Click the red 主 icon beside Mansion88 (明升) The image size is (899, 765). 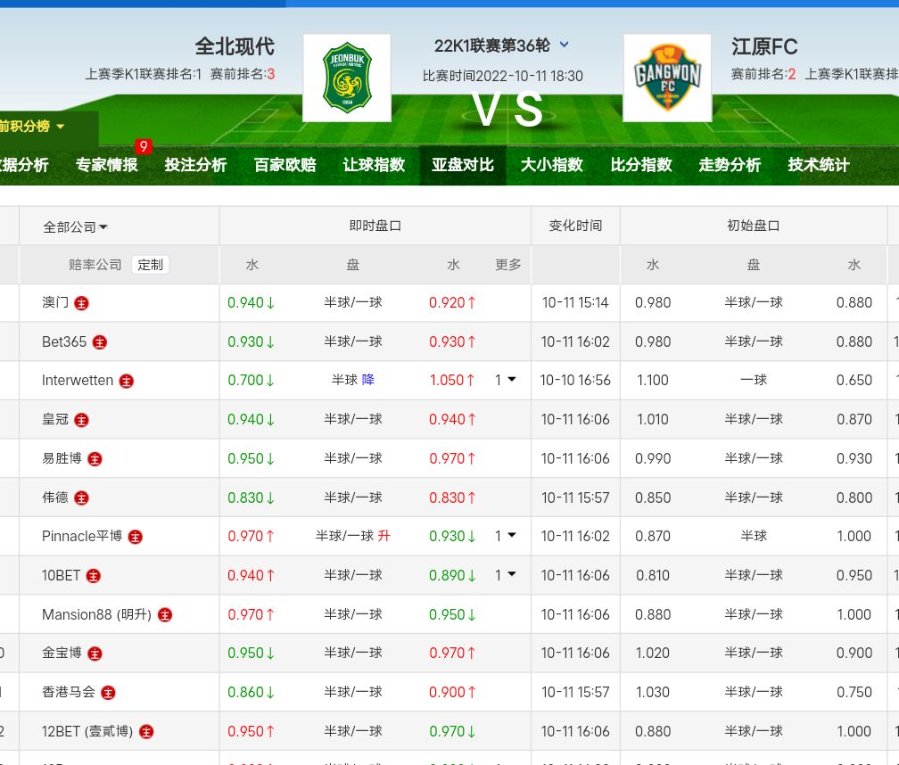click(165, 614)
